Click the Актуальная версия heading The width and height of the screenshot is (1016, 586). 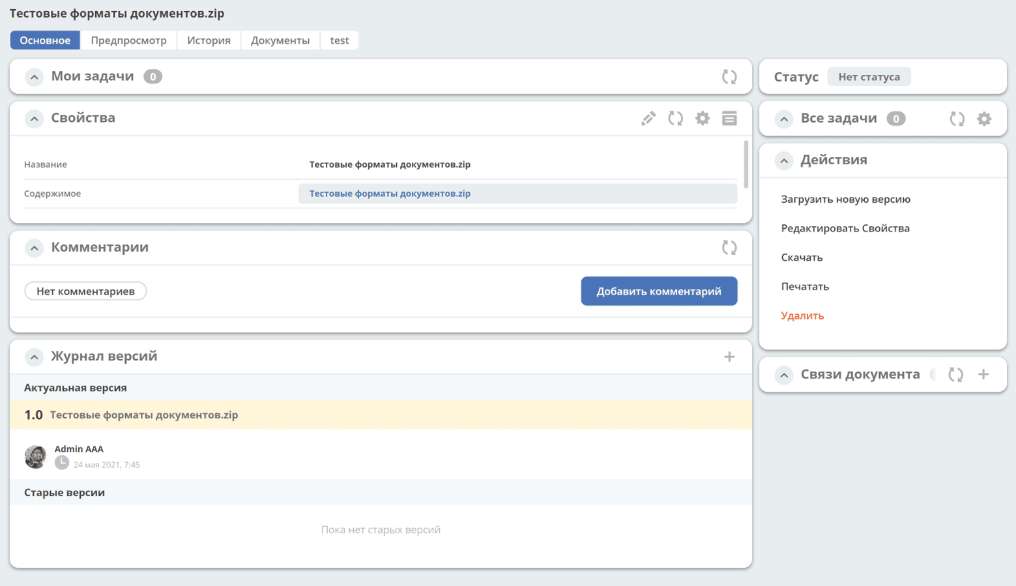click(76, 388)
